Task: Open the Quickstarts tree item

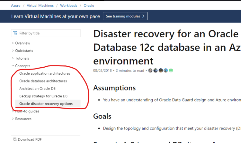Action: [24, 51]
